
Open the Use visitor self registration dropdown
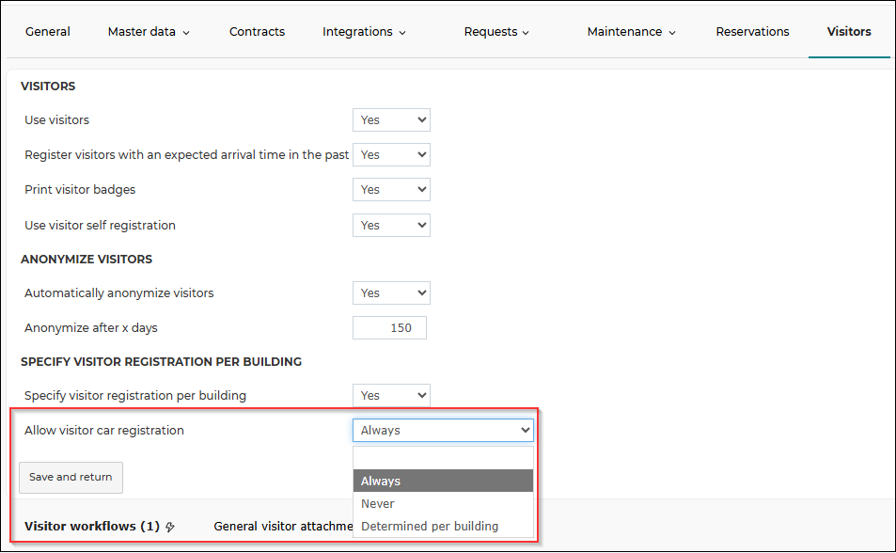click(x=391, y=226)
